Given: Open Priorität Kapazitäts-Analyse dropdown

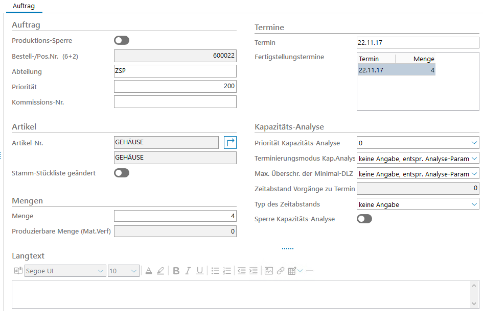Looking at the screenshot, I should coord(473,143).
